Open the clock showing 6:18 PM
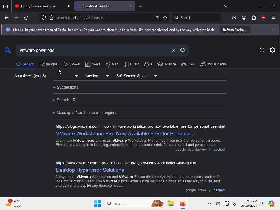Screen dimensions: 280x210 point(249,203)
